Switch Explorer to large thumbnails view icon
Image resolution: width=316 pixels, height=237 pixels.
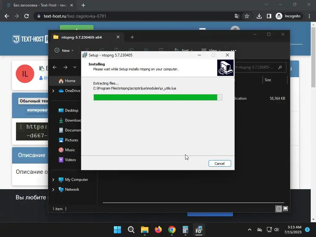285,209
